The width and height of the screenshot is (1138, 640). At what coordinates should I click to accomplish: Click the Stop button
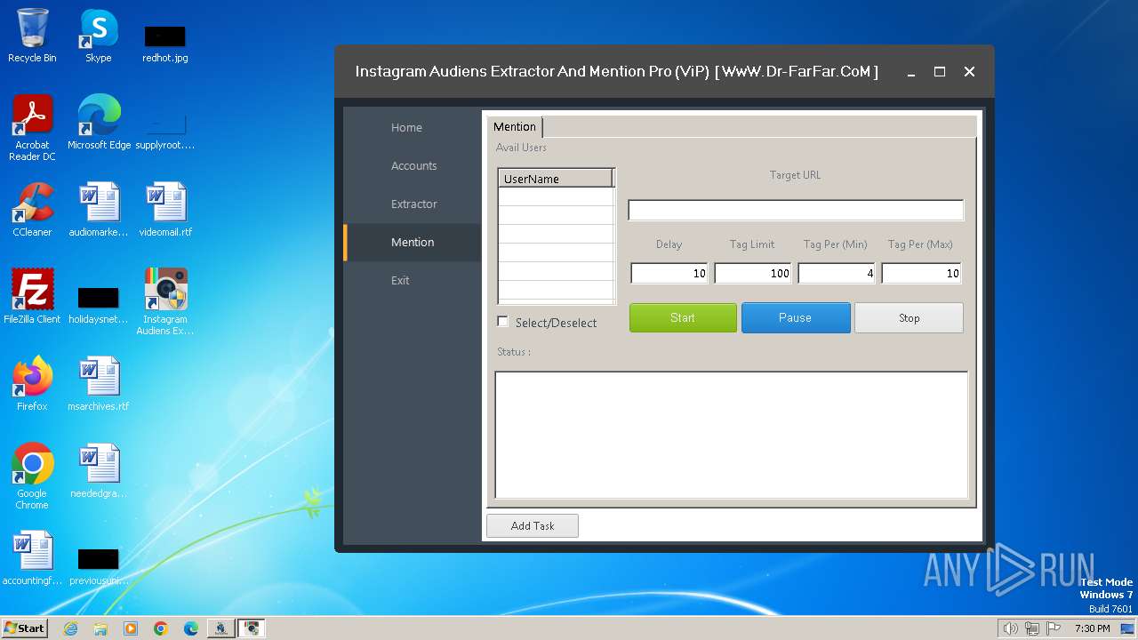pyautogui.click(x=909, y=317)
